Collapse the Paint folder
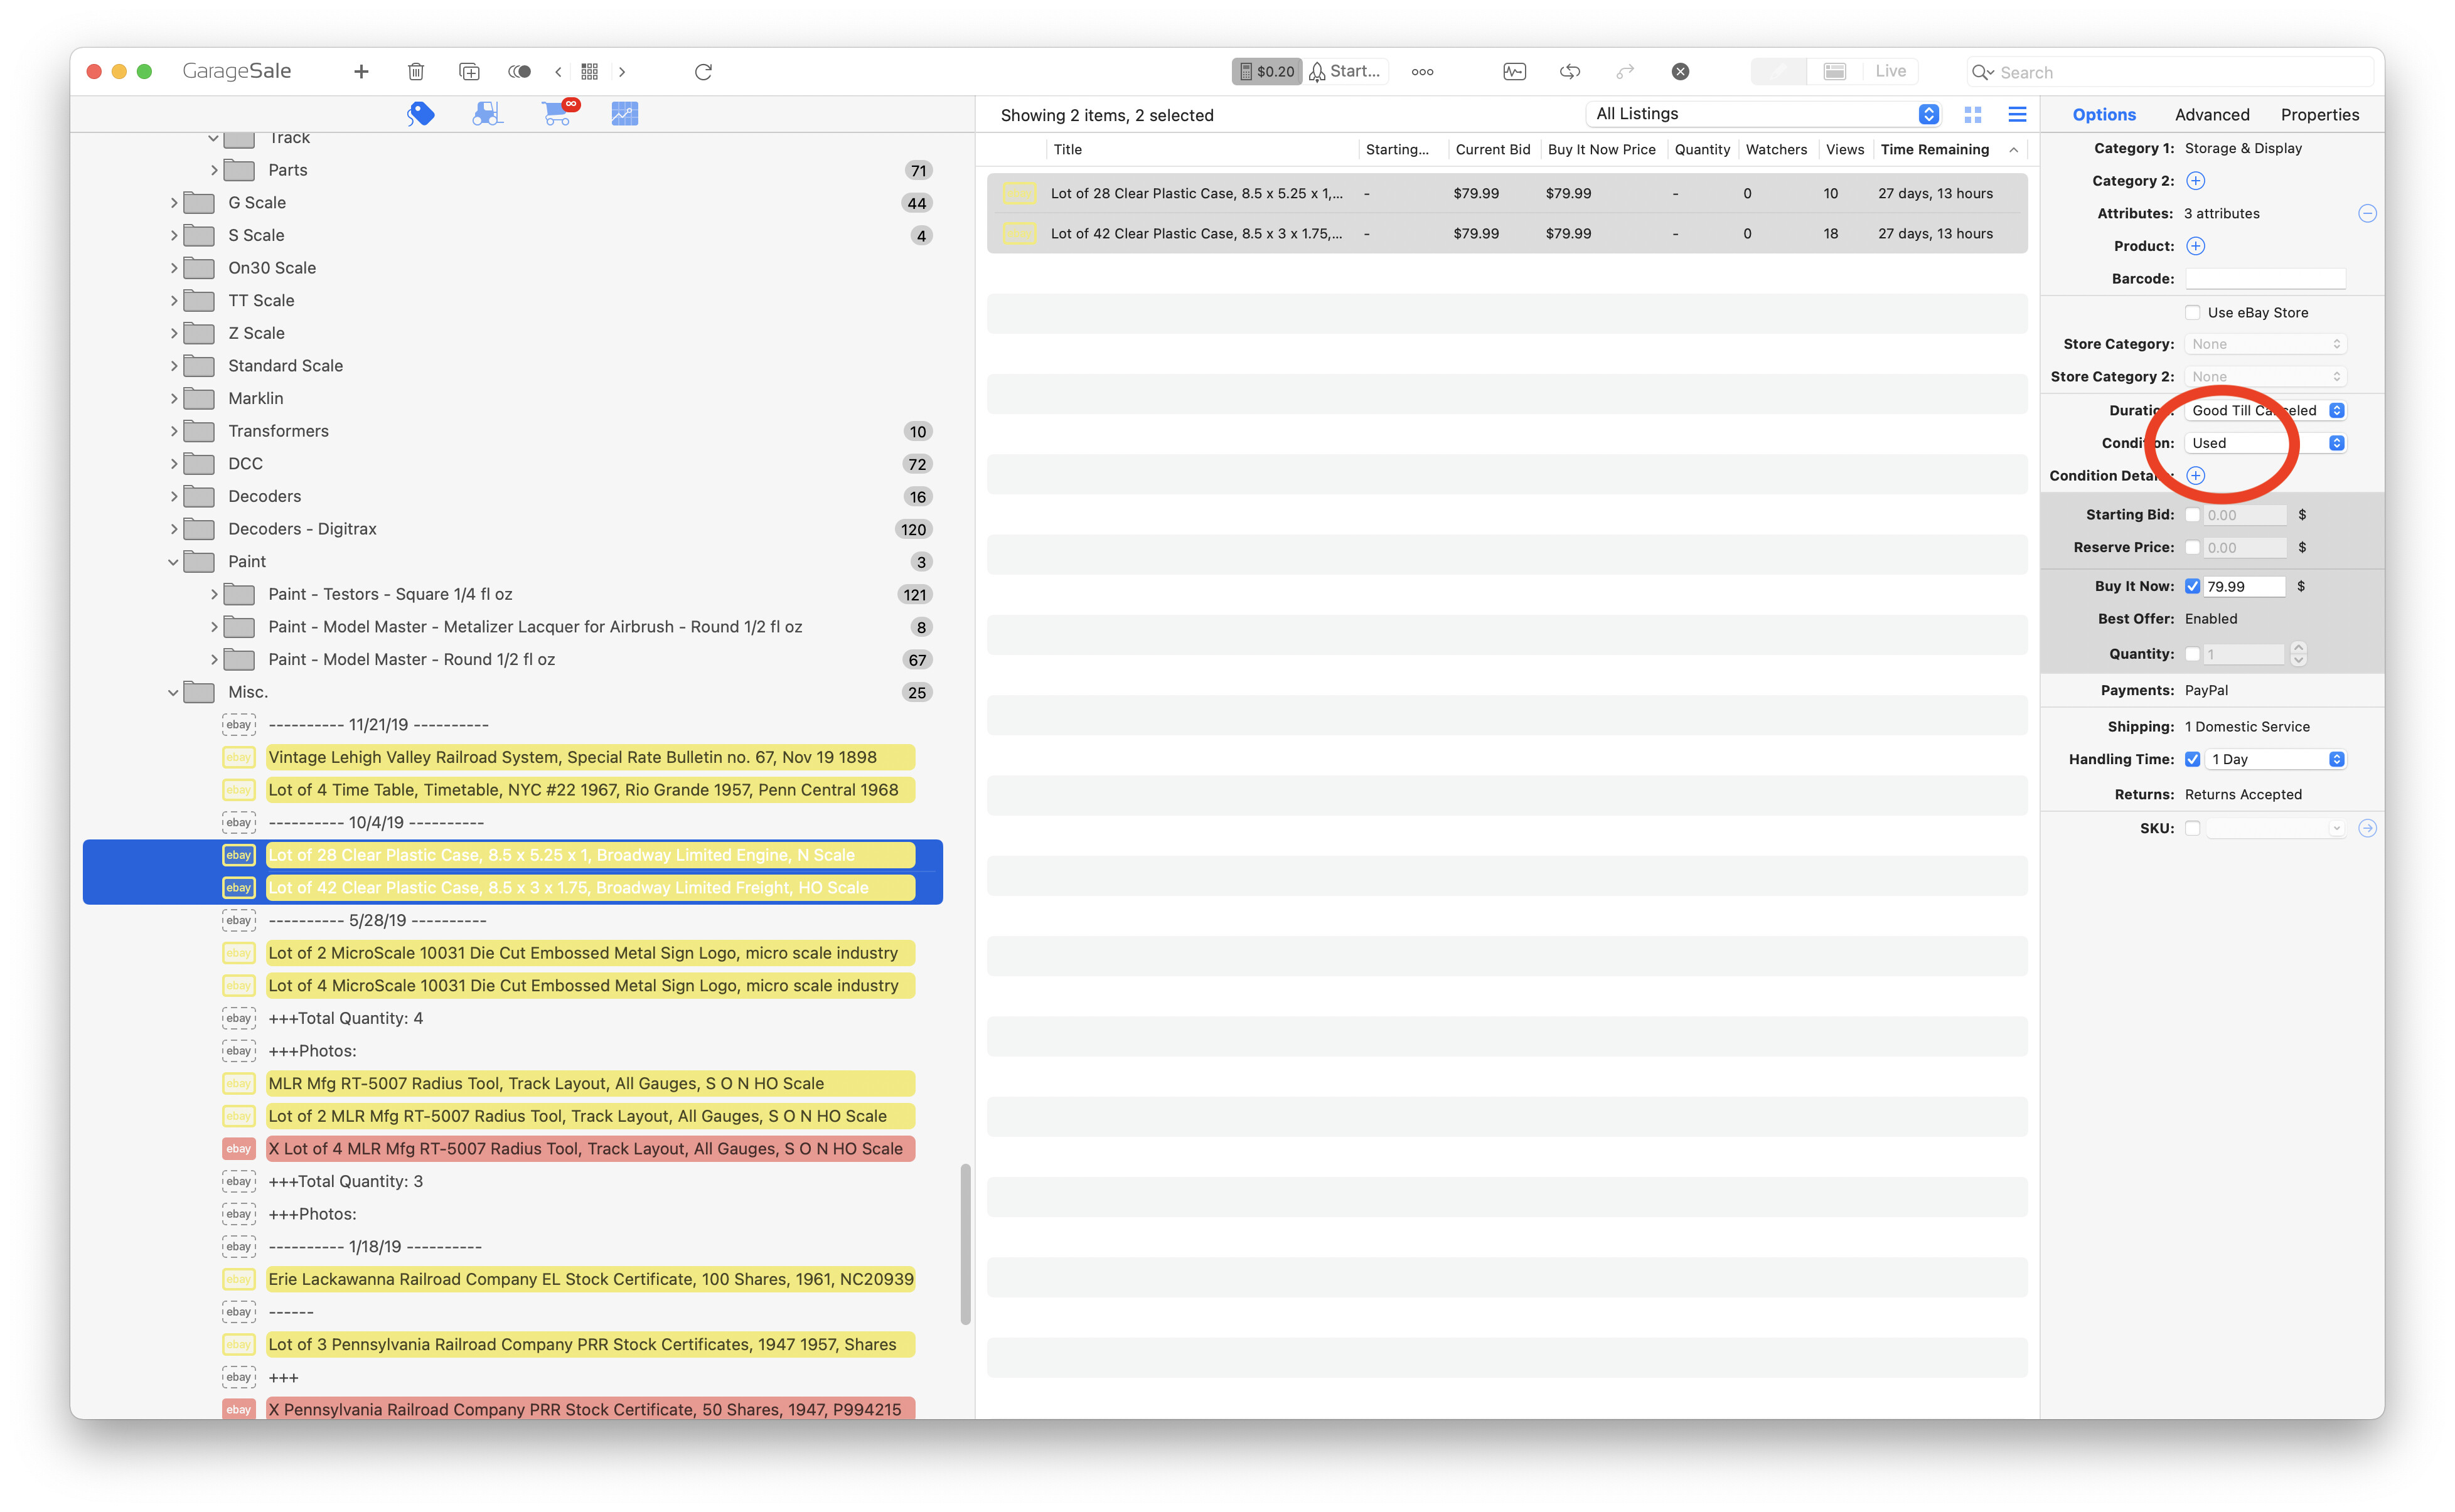 [174, 562]
